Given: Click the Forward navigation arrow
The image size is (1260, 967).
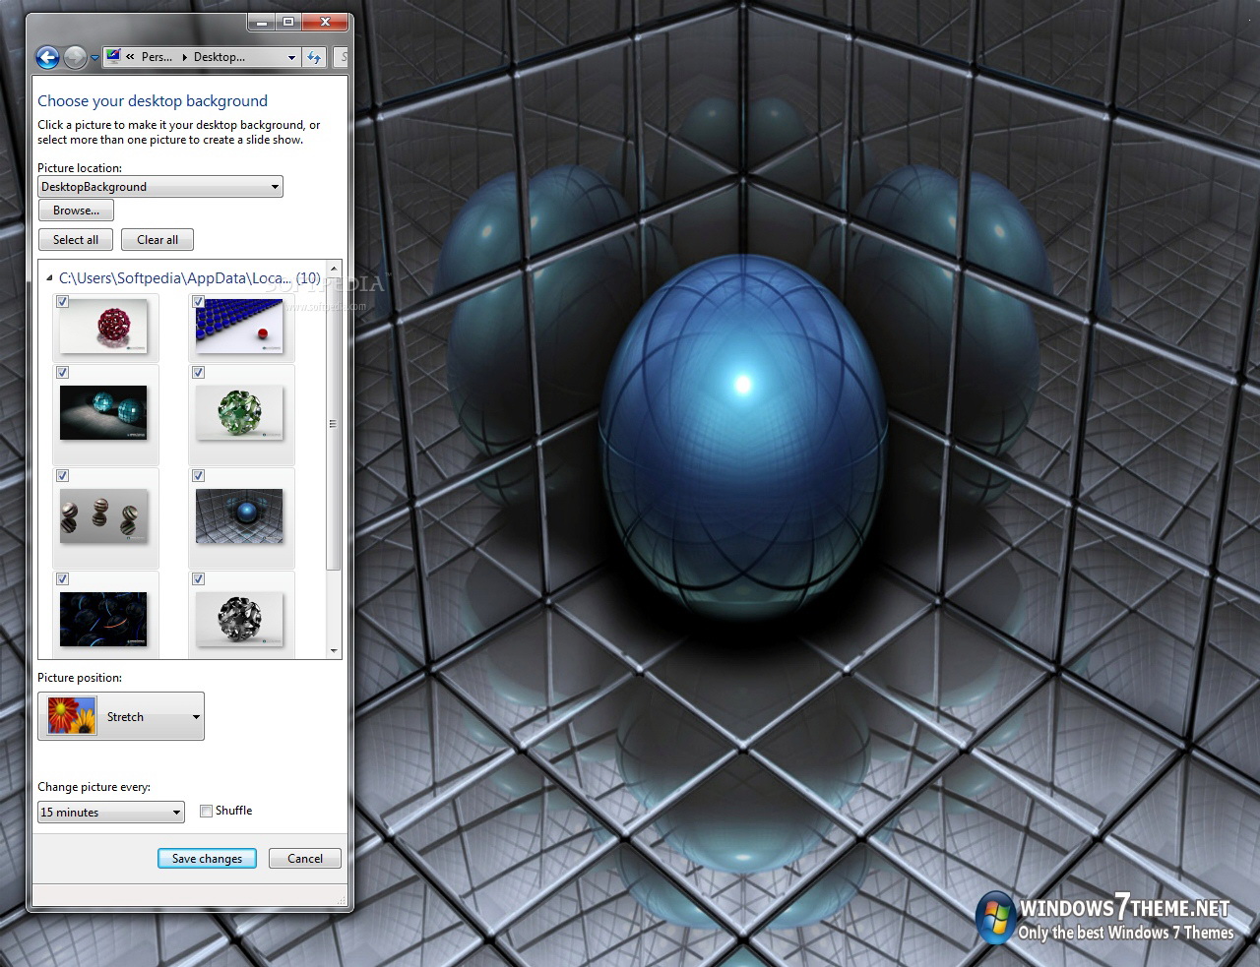Looking at the screenshot, I should pos(75,58).
